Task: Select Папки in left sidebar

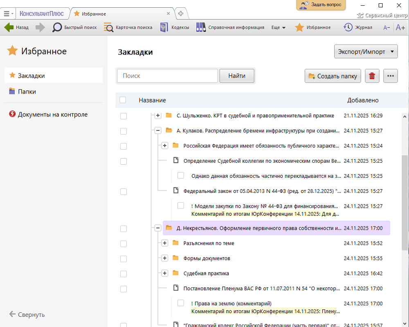Action: coord(27,92)
